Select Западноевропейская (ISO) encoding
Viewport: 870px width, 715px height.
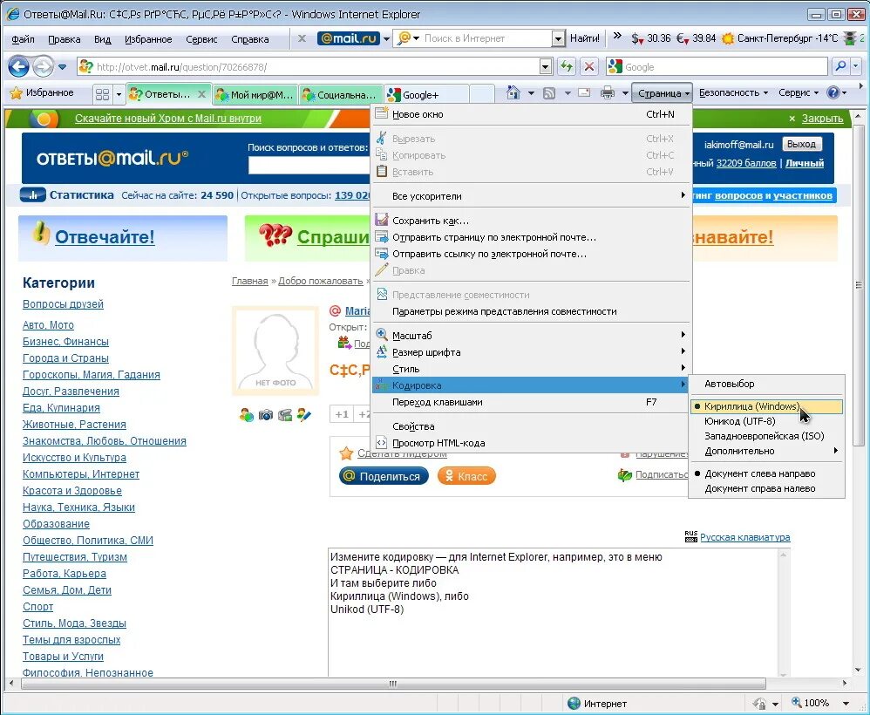pos(766,436)
